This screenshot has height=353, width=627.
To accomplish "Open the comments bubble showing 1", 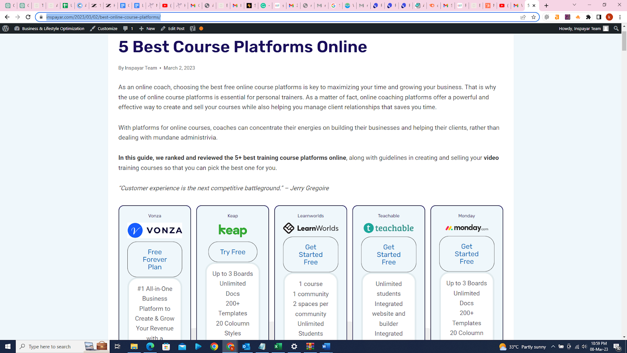I will pyautogui.click(x=128, y=29).
